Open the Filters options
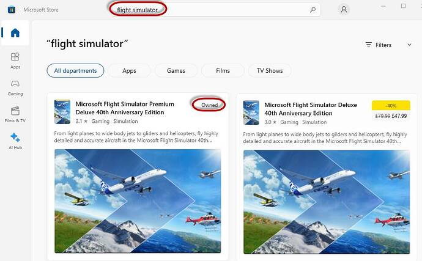422x261 pixels. click(379, 45)
